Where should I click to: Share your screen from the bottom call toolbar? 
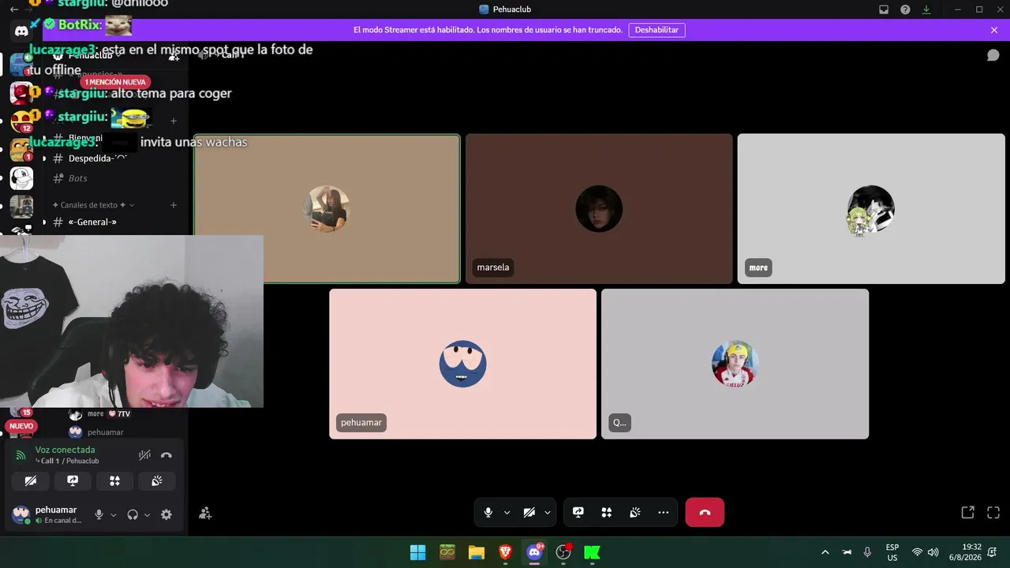(x=578, y=513)
